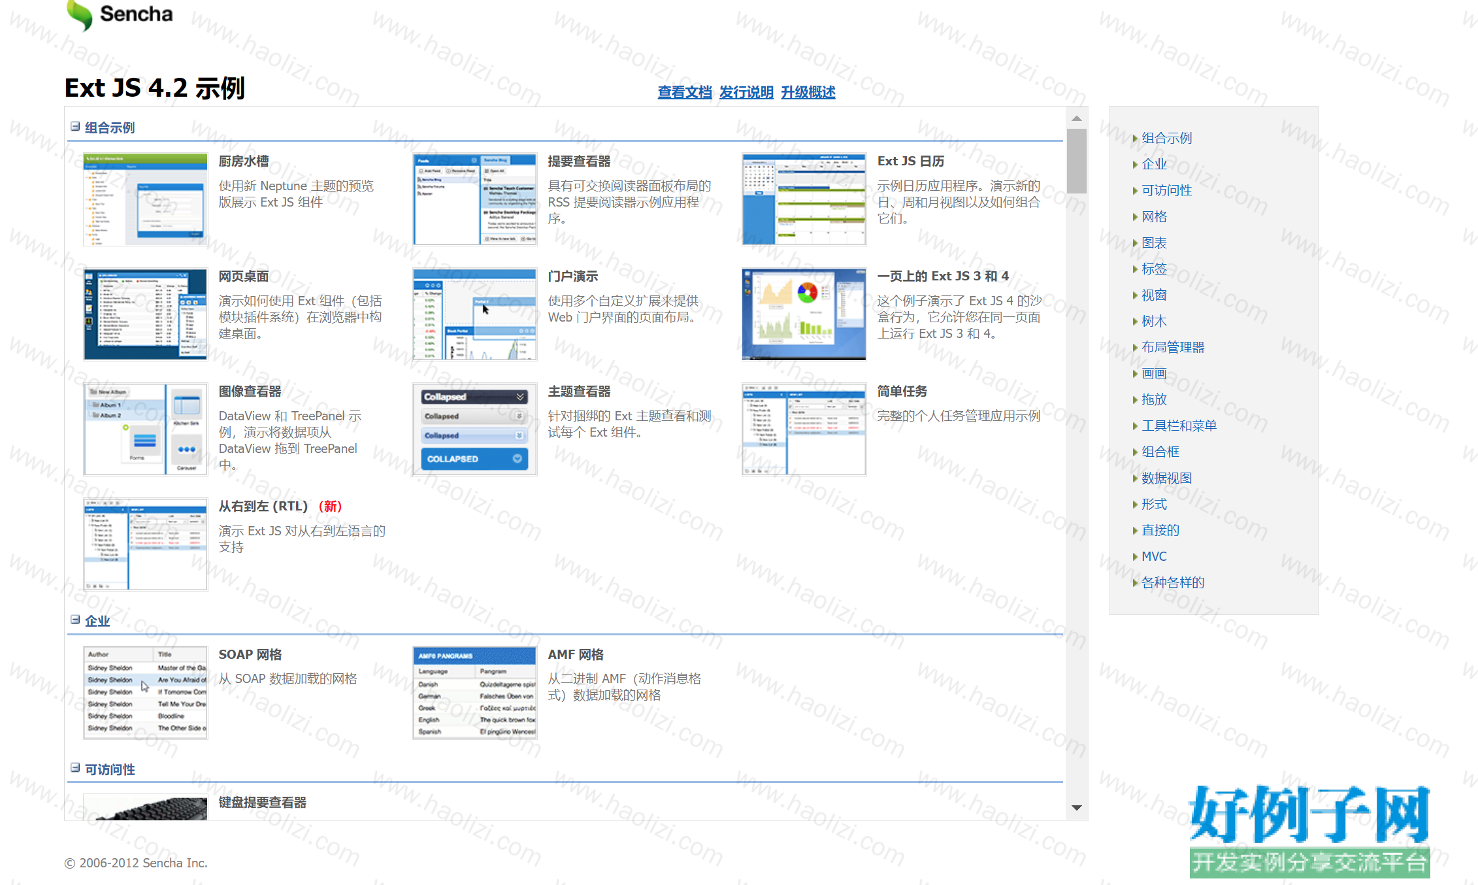The width and height of the screenshot is (1478, 885).
Task: Click the scrollbar down arrow
Action: point(1076,808)
